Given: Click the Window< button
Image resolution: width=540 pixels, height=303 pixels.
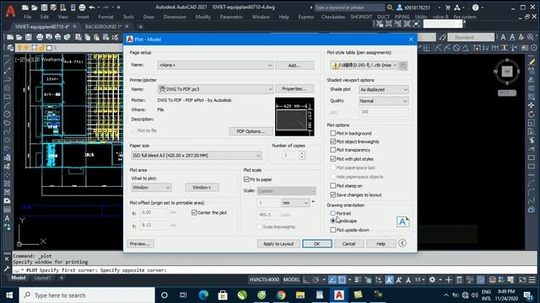Looking at the screenshot, I should [x=202, y=187].
